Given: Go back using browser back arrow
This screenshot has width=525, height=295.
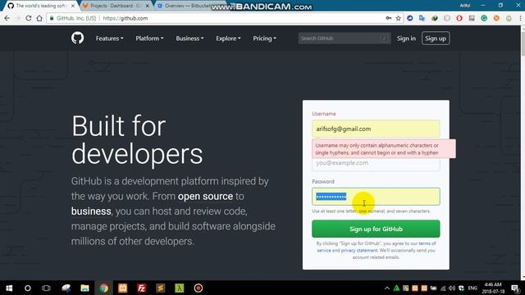Looking at the screenshot, I should [x=7, y=18].
